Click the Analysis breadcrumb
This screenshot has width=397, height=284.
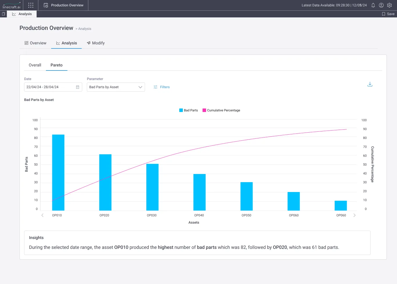click(x=85, y=29)
